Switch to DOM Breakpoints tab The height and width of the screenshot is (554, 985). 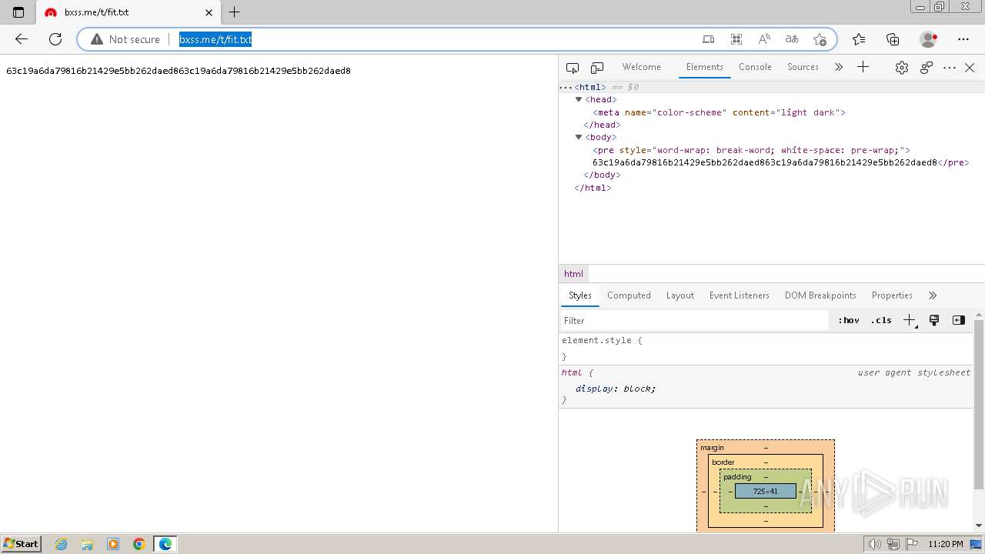(820, 295)
